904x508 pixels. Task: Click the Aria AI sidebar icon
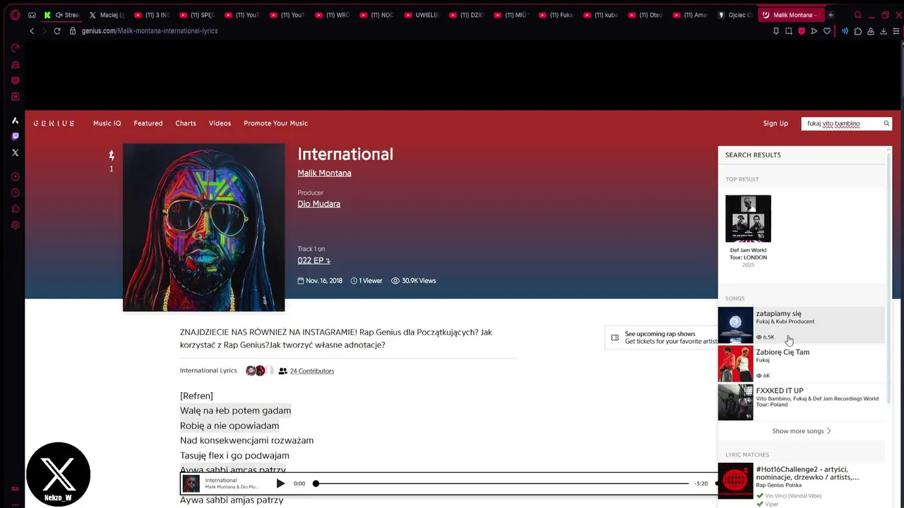[15, 121]
